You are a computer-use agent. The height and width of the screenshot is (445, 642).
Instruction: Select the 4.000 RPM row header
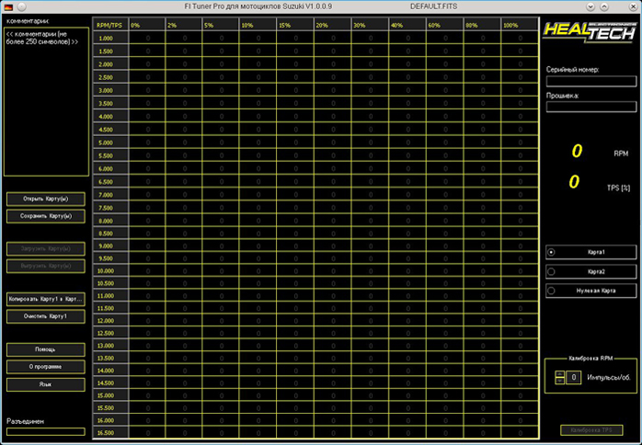110,117
